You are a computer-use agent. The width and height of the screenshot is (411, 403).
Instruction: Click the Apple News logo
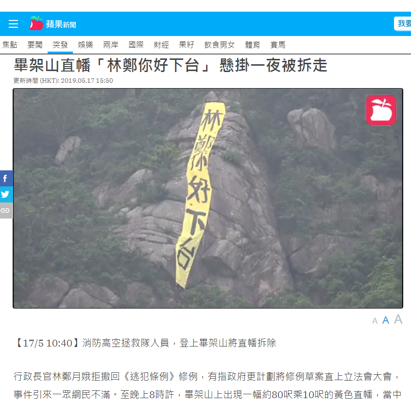pos(52,23)
